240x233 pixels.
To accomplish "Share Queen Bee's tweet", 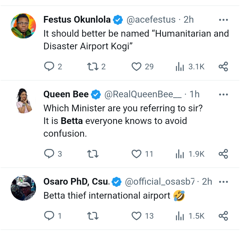I will [223, 154].
